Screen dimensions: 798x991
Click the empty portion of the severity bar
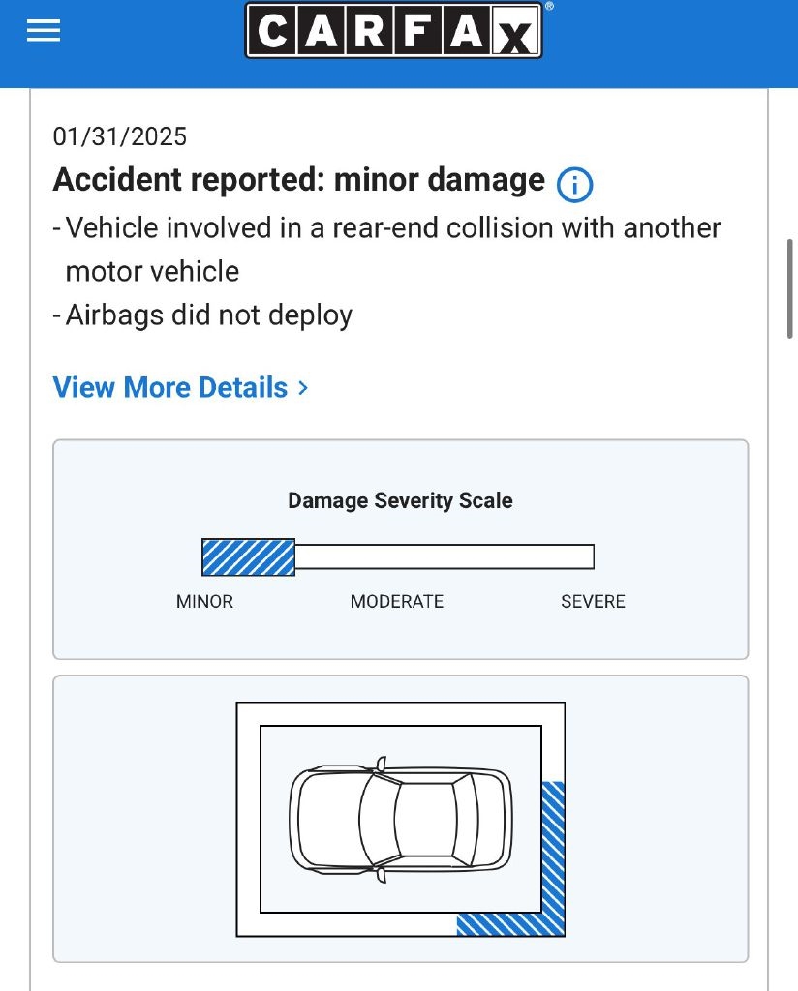[444, 557]
